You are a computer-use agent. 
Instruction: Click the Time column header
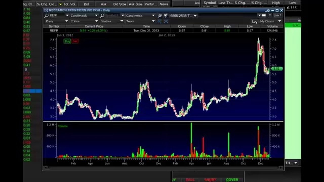coord(146,26)
